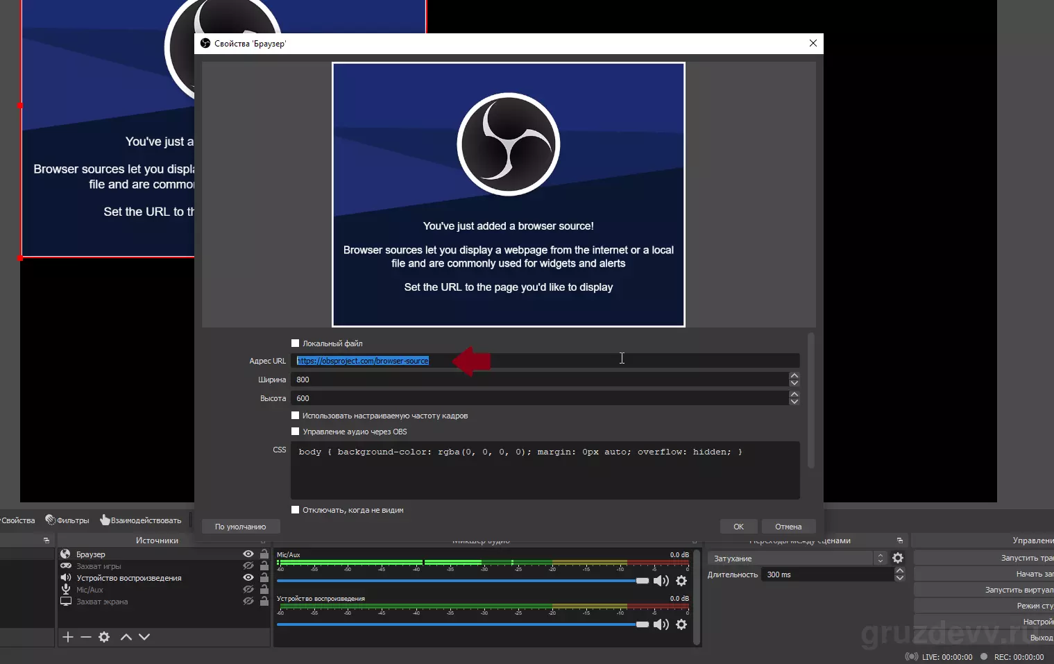1054x664 pixels.
Task: Close the Свойства 'Браузер' dialog
Action: coord(813,43)
